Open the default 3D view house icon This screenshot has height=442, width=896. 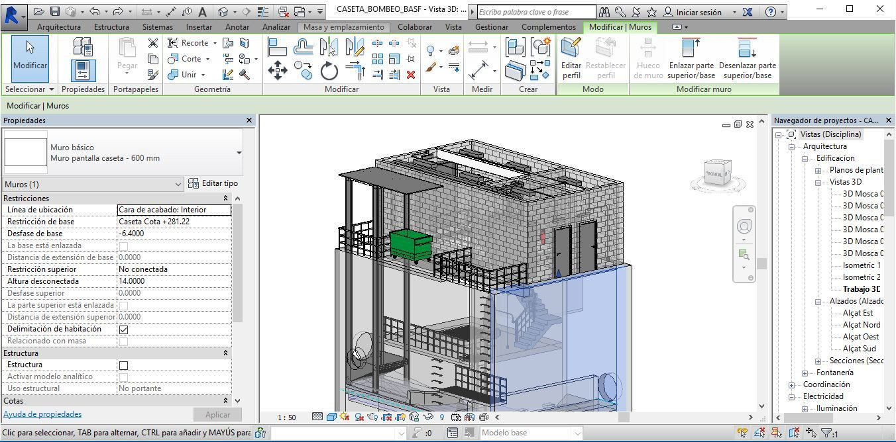[x=223, y=12]
